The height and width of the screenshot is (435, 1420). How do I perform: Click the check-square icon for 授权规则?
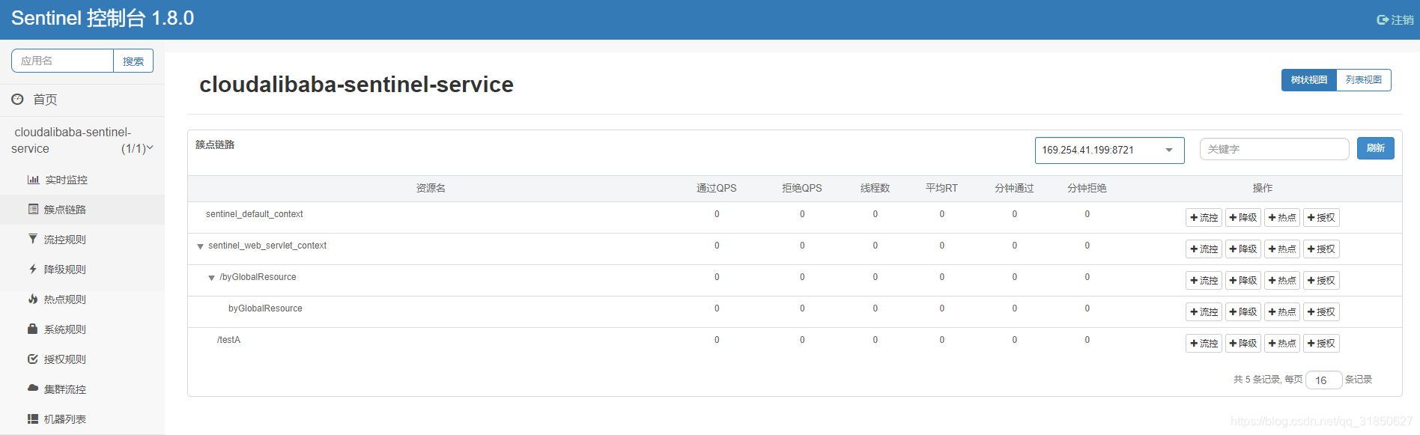(33, 359)
